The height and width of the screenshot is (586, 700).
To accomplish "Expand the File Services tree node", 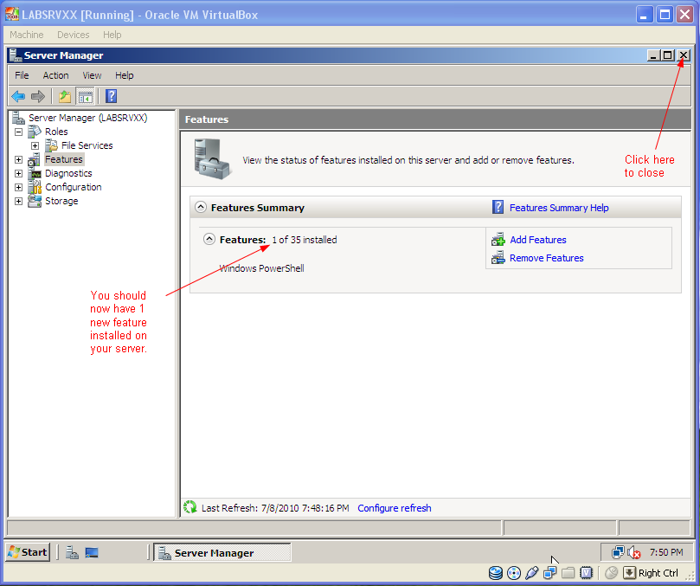I will 35,145.
